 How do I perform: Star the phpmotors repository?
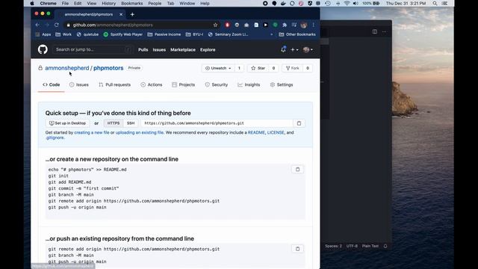tap(258, 68)
